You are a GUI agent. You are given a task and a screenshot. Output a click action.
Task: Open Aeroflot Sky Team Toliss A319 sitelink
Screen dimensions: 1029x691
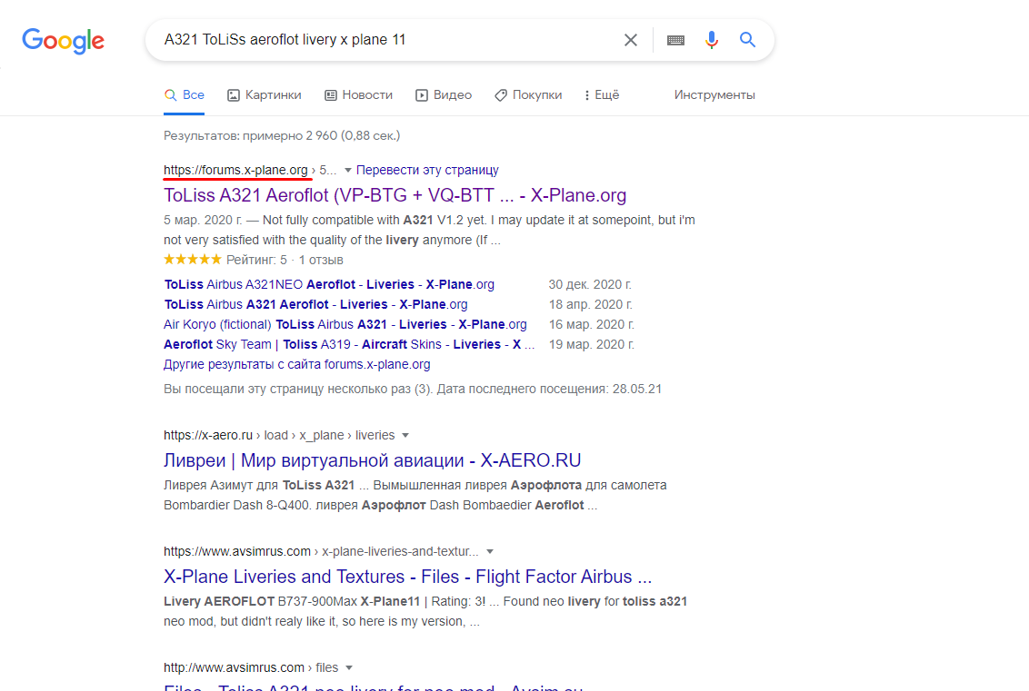coord(349,344)
